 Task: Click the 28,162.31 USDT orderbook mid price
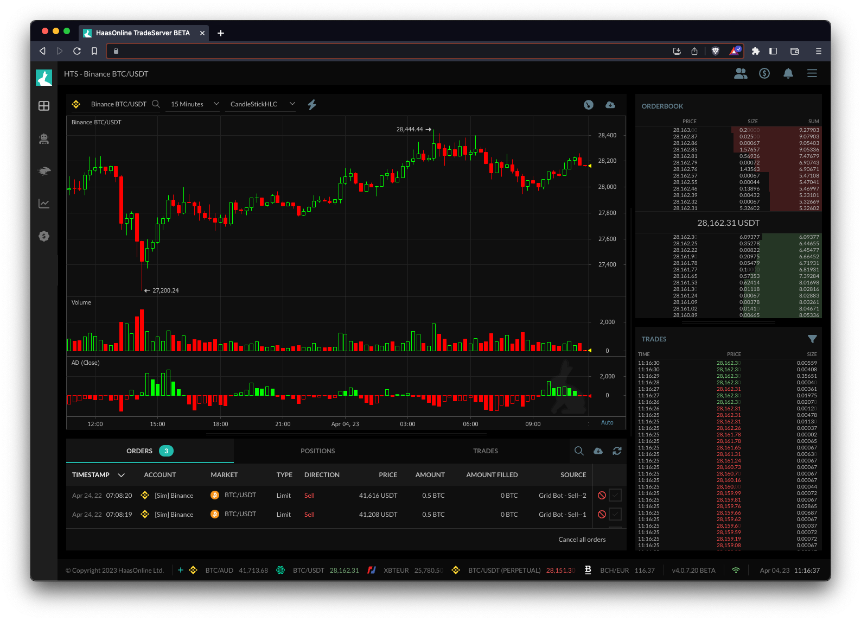click(728, 223)
